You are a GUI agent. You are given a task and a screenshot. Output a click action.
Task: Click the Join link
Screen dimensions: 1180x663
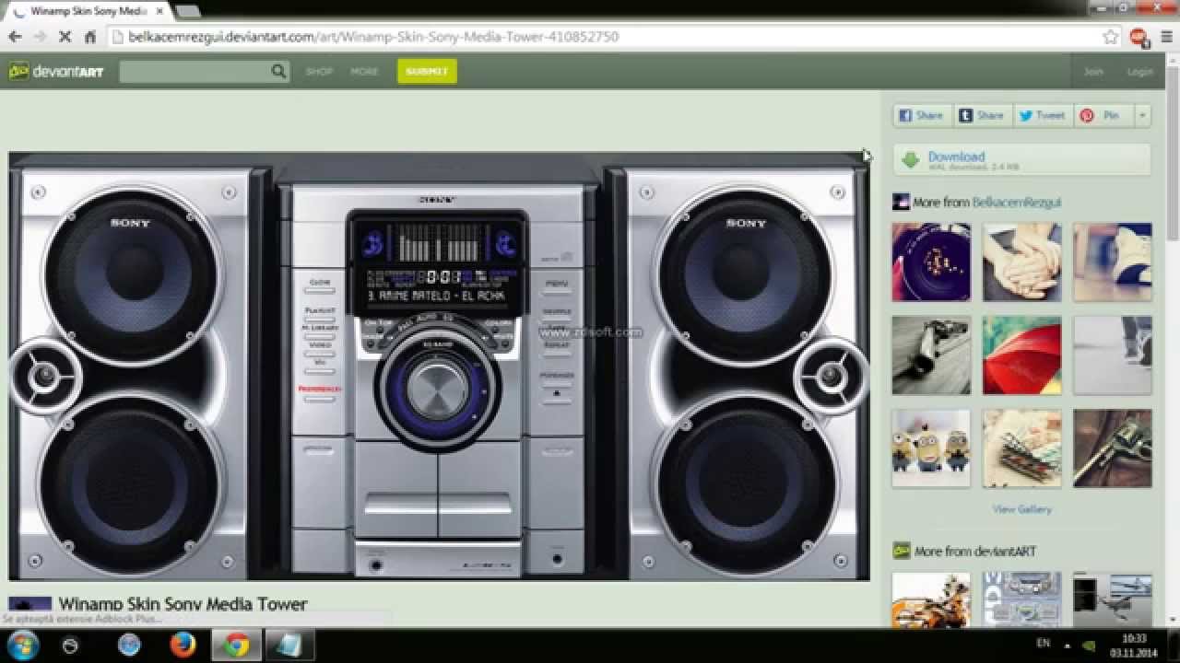(x=1093, y=71)
